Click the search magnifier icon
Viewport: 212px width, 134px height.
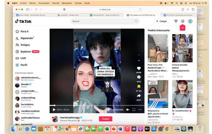(x=136, y=21)
